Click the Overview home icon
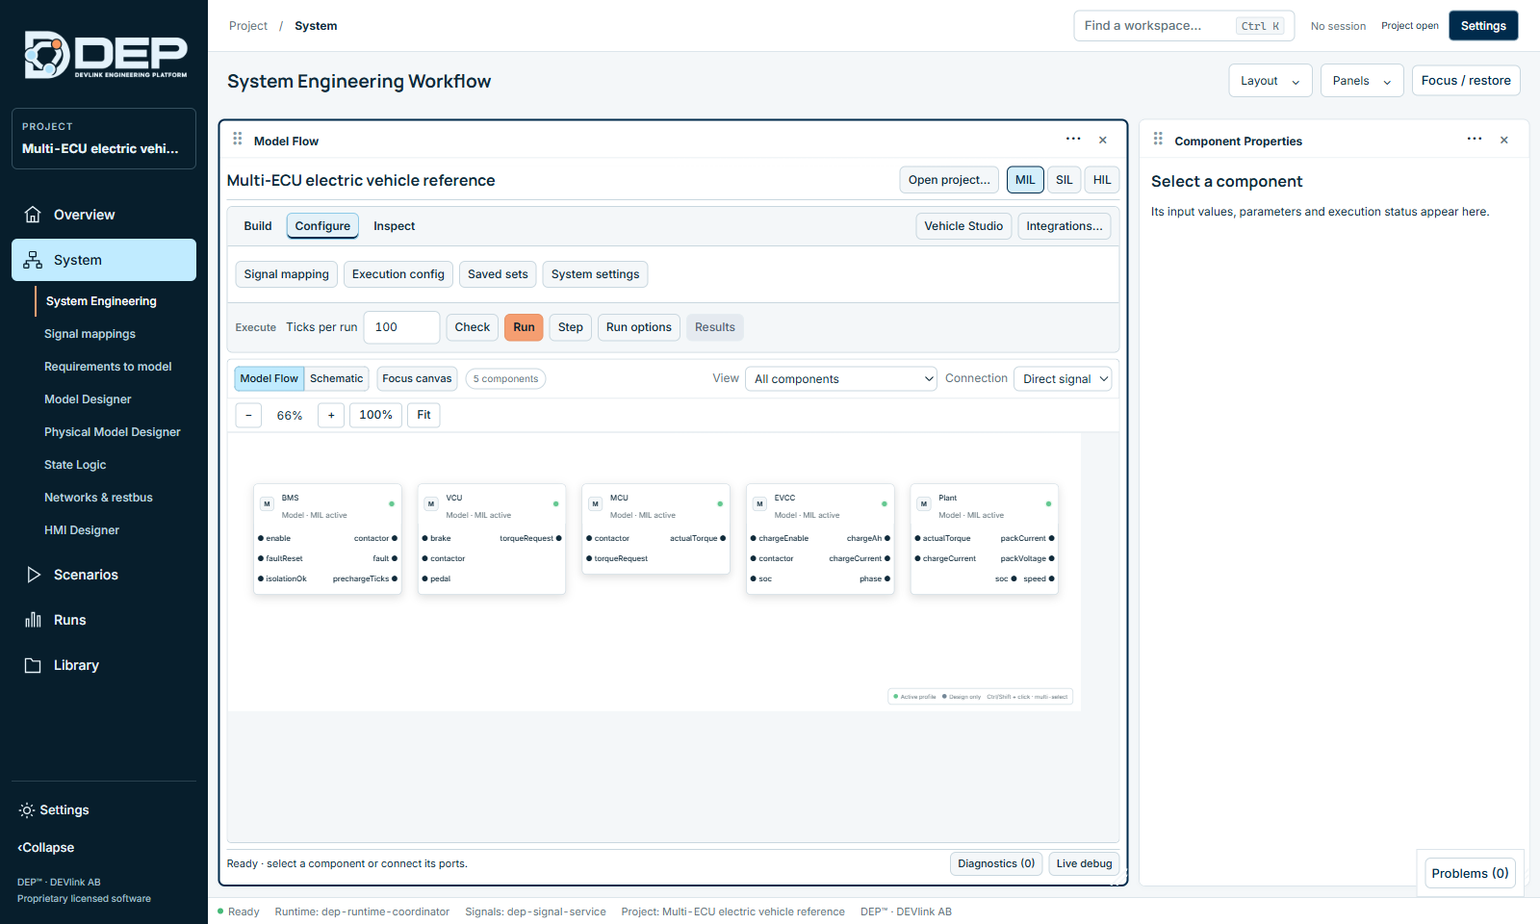Screen dimensions: 1540x924 pos(33,215)
